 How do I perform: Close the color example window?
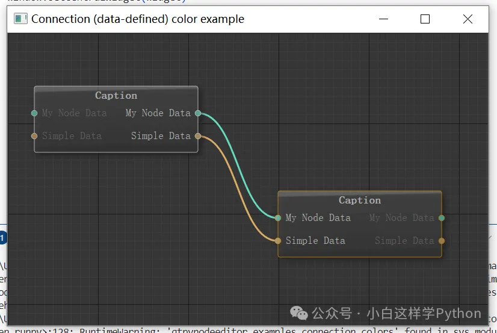click(468, 19)
